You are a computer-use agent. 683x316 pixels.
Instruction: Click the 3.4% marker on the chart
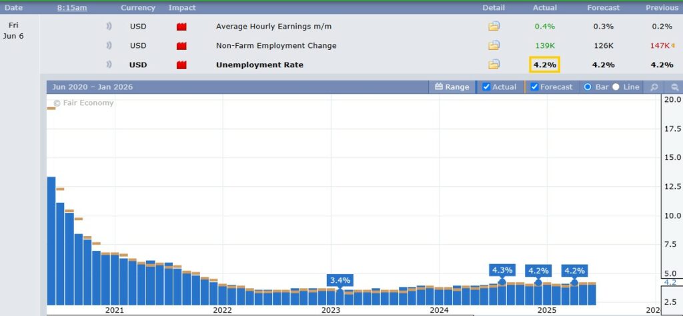[x=339, y=280]
